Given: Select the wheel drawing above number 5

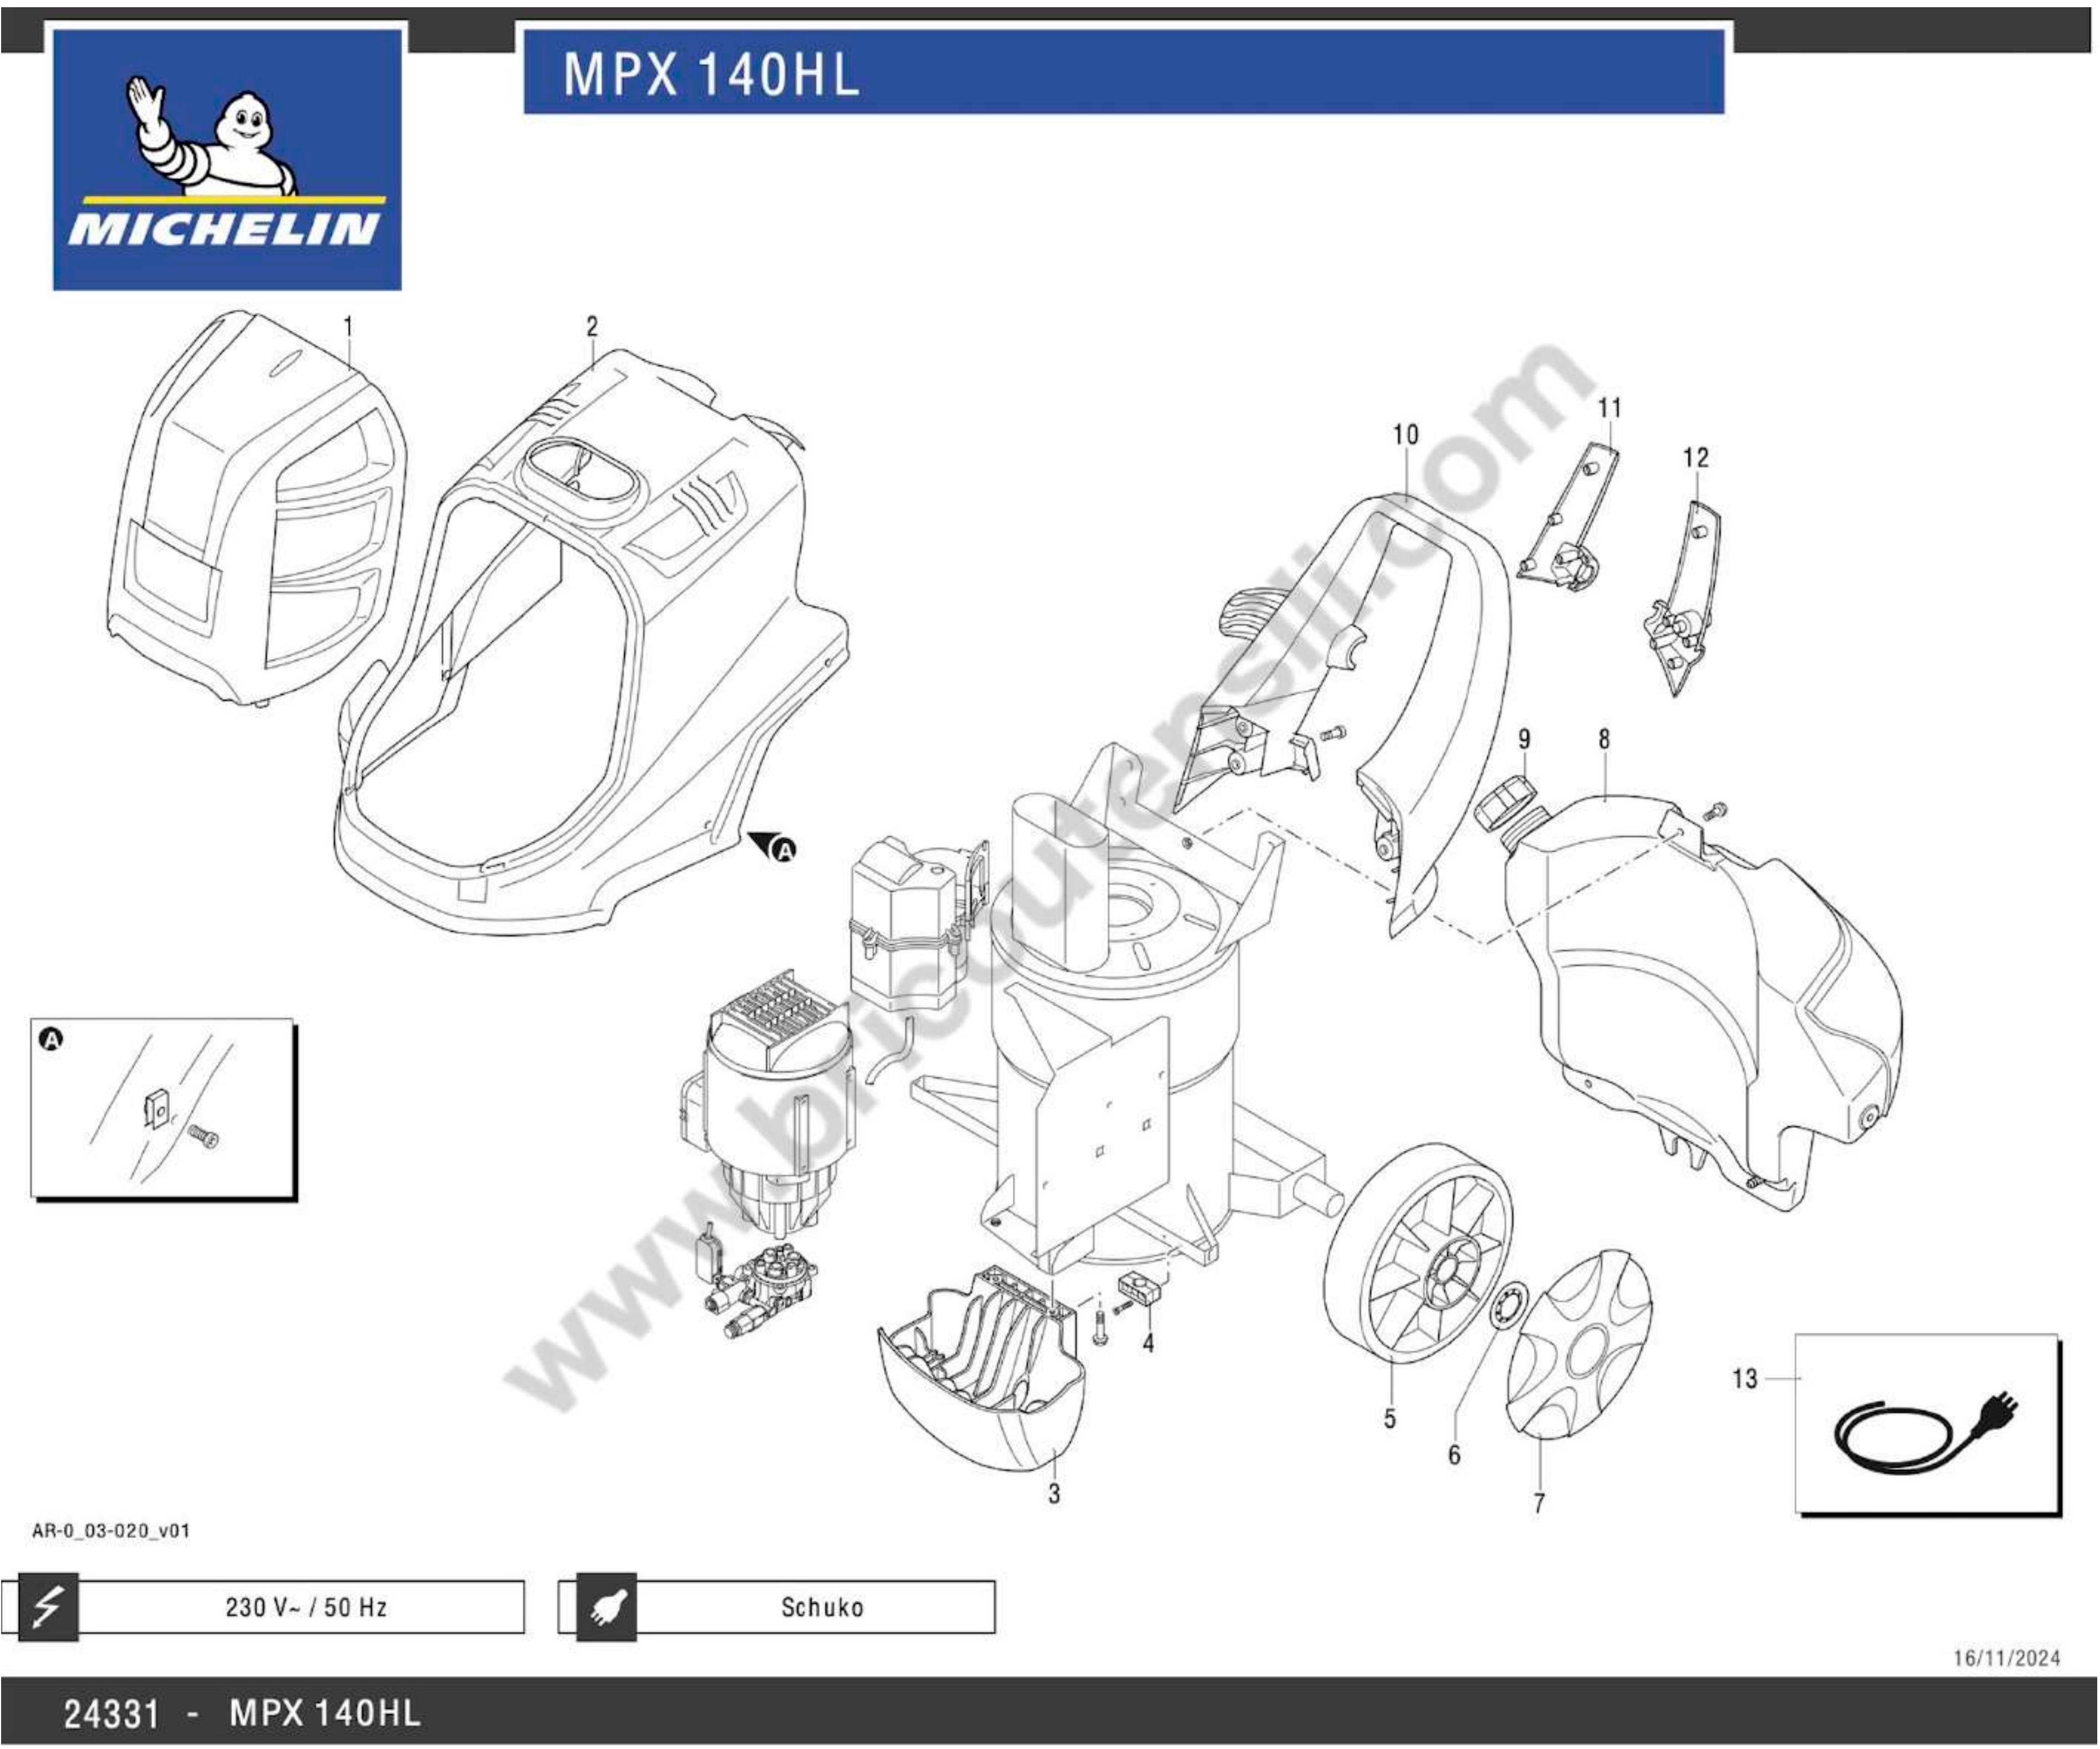Looking at the screenshot, I should (1418, 1254).
